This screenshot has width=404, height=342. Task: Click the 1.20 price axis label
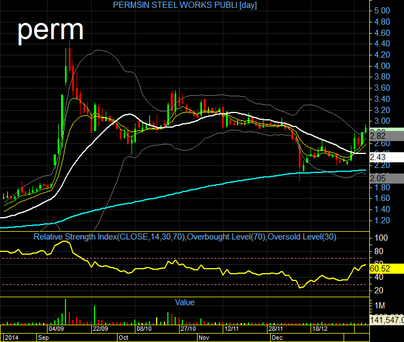point(382,221)
